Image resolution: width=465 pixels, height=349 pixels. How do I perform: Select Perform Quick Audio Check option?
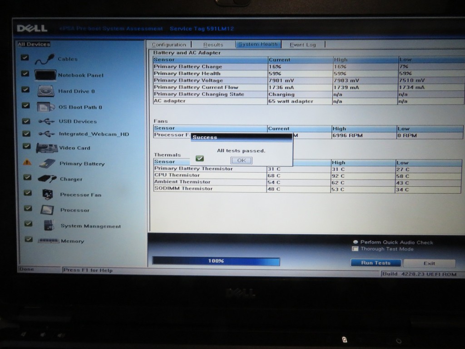tap(355, 242)
